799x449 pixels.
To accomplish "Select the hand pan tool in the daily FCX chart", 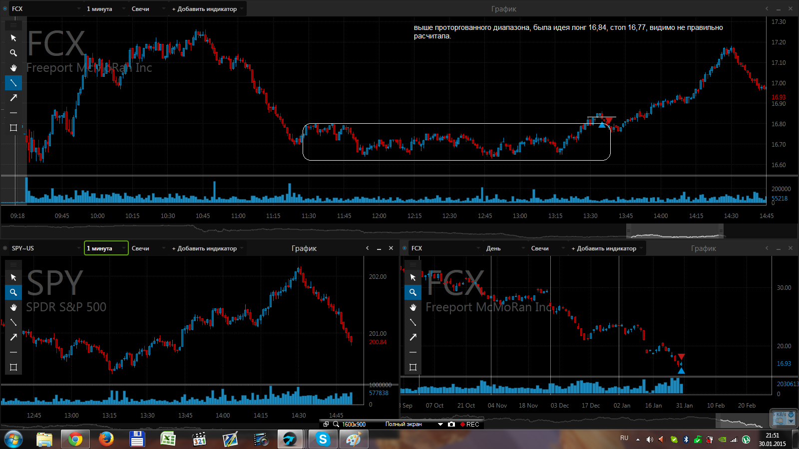I will pos(413,307).
